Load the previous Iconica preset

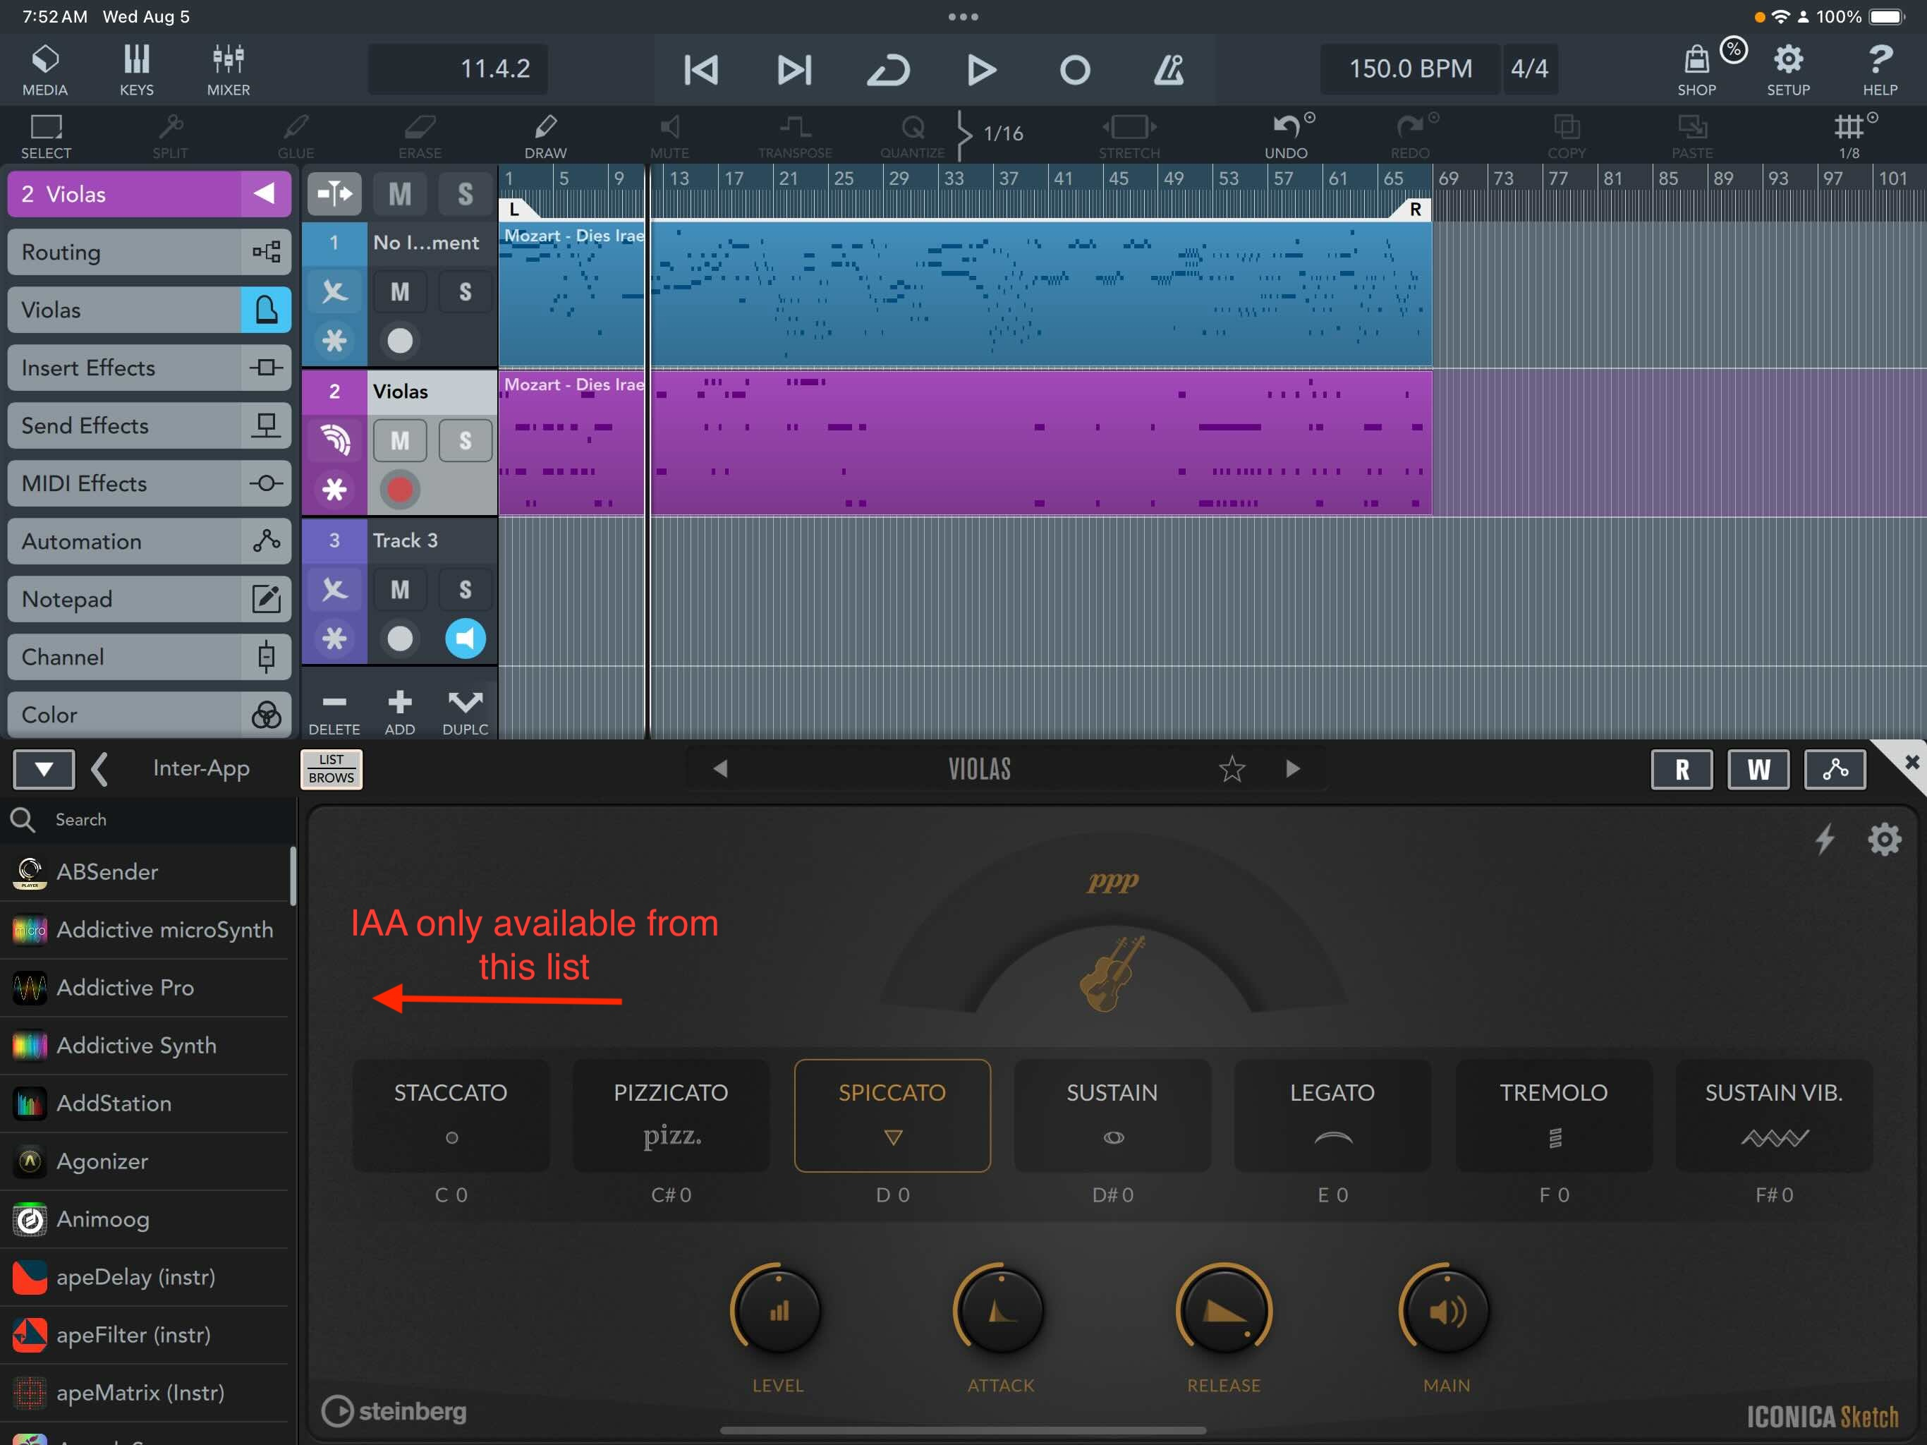(x=720, y=768)
